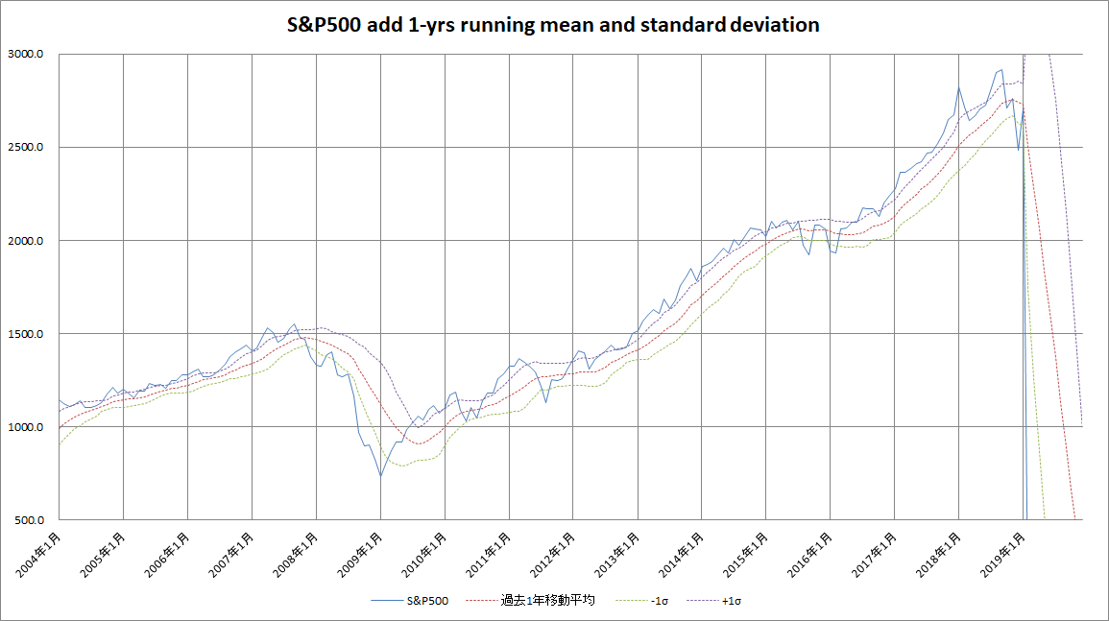Click the 2004年1月 x-axis label
This screenshot has width=1109, height=621.
39,556
